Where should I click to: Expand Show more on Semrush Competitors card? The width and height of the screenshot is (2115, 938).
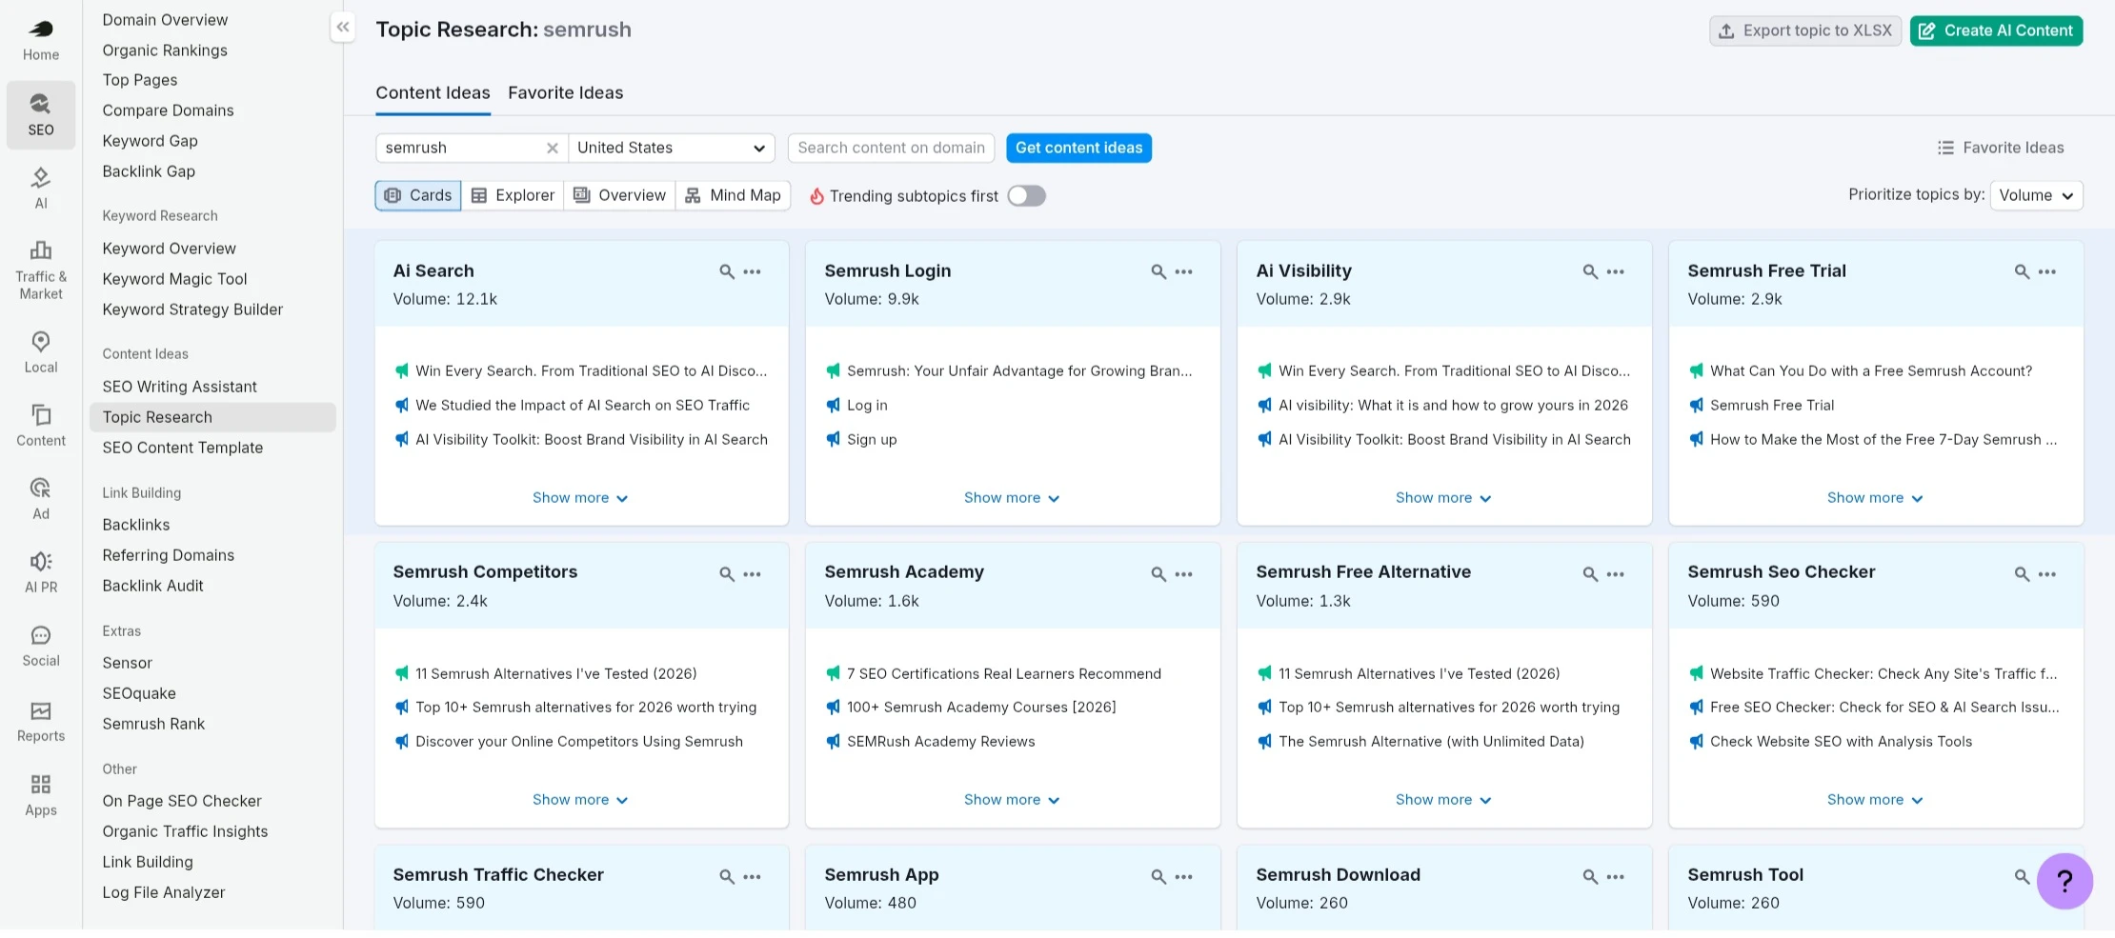(x=580, y=800)
